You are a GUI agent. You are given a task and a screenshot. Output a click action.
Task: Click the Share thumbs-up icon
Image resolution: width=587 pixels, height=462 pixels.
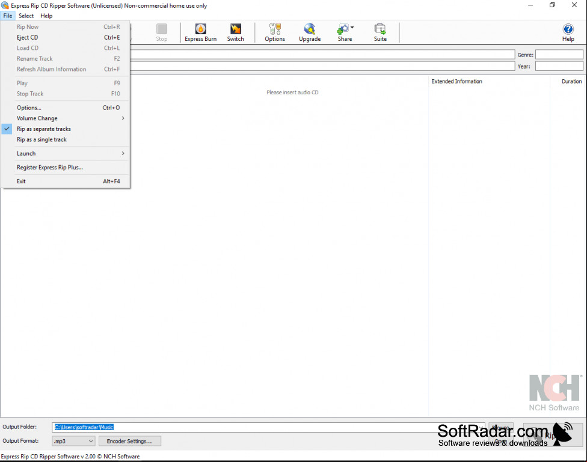(x=343, y=29)
